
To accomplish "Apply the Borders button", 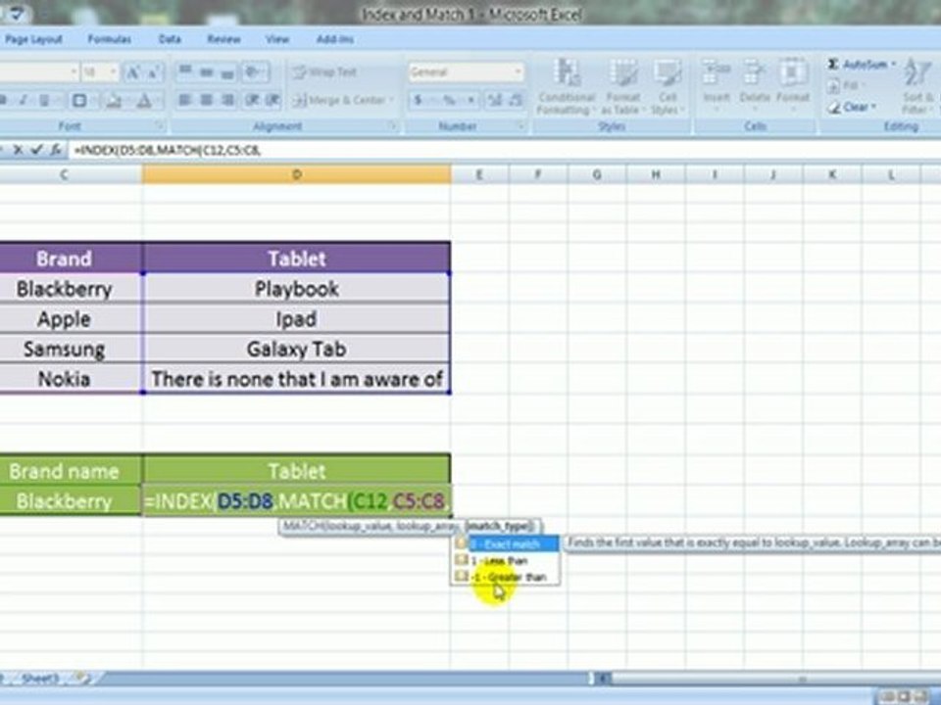I will click(79, 100).
